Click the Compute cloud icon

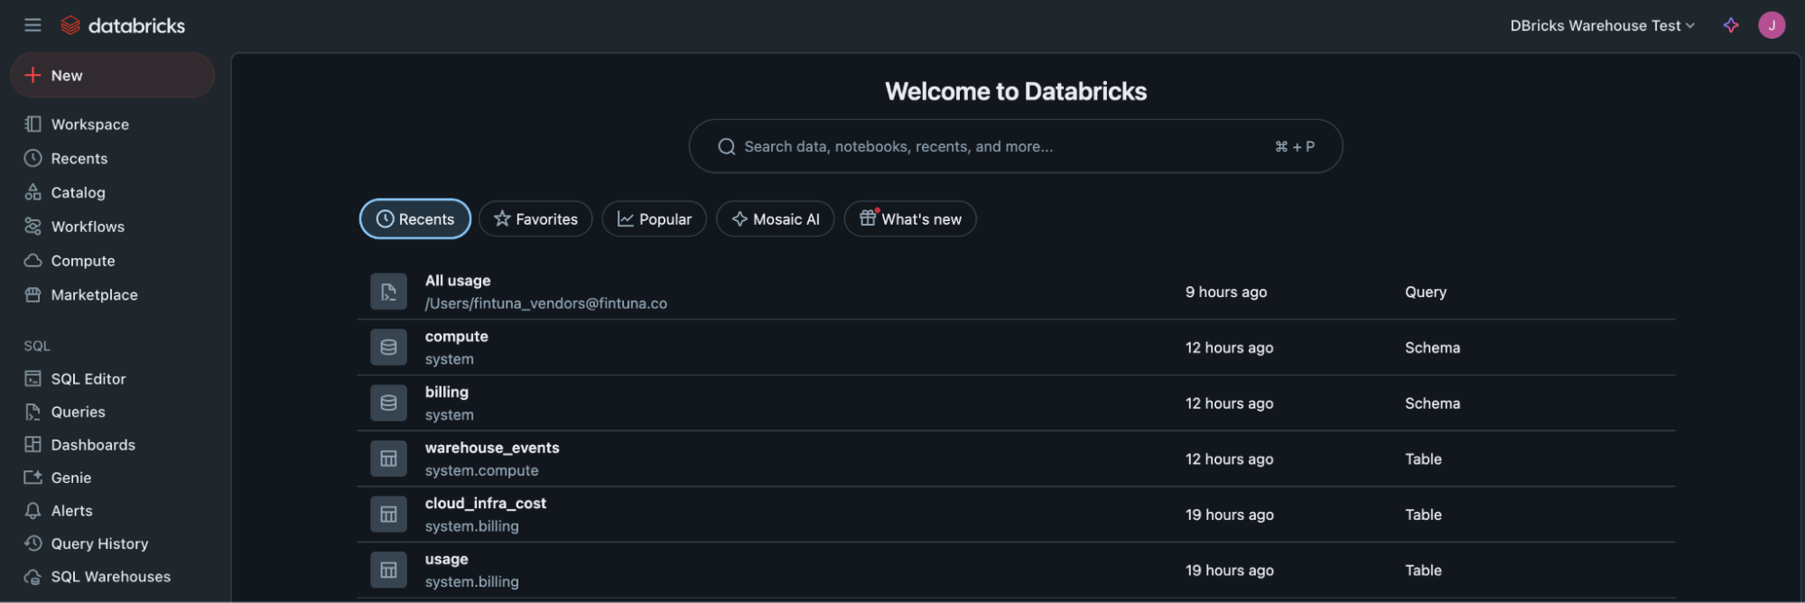click(33, 260)
